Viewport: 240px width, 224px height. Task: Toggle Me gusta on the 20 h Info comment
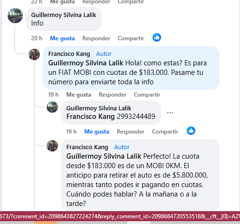click(62, 38)
